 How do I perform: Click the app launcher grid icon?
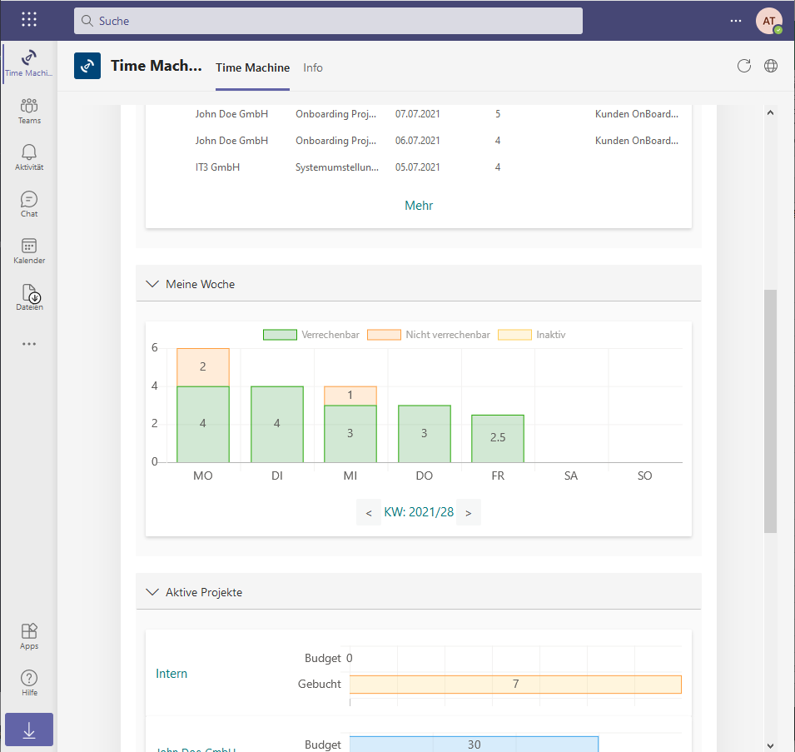click(29, 20)
